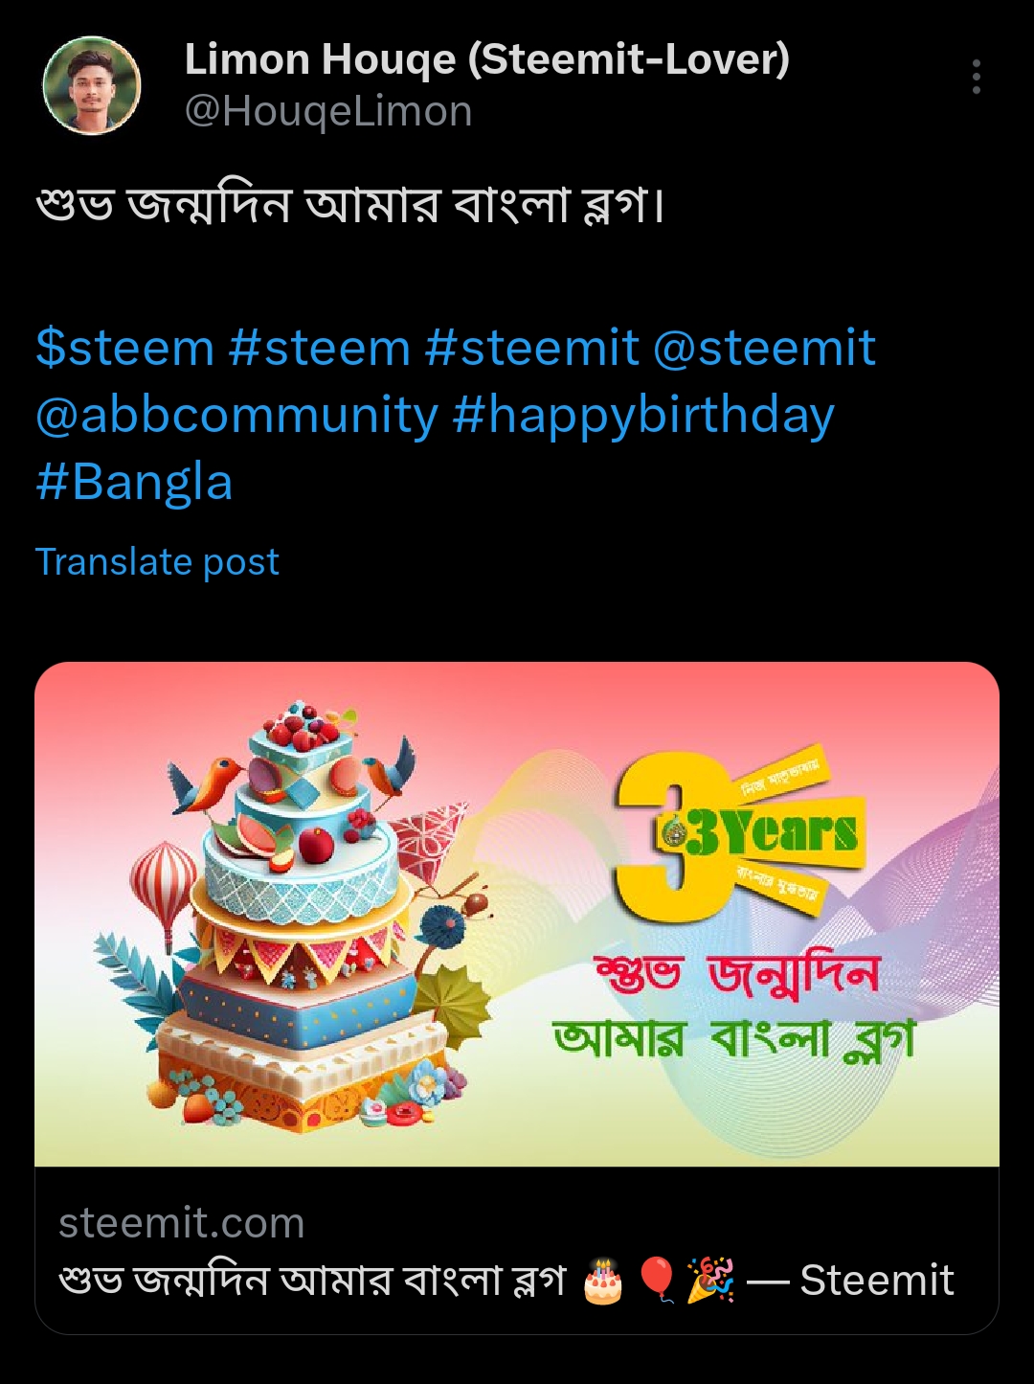Open the #steem hashtag
This screenshot has height=1384, width=1034.
320,347
